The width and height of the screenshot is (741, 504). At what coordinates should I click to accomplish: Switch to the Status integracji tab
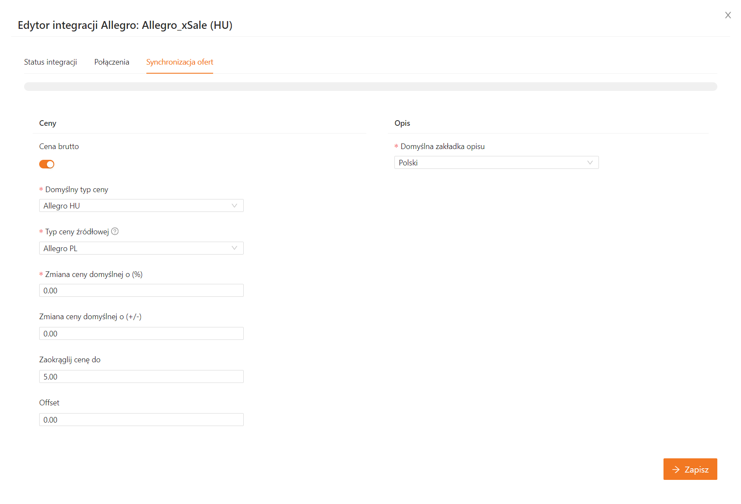coord(50,62)
